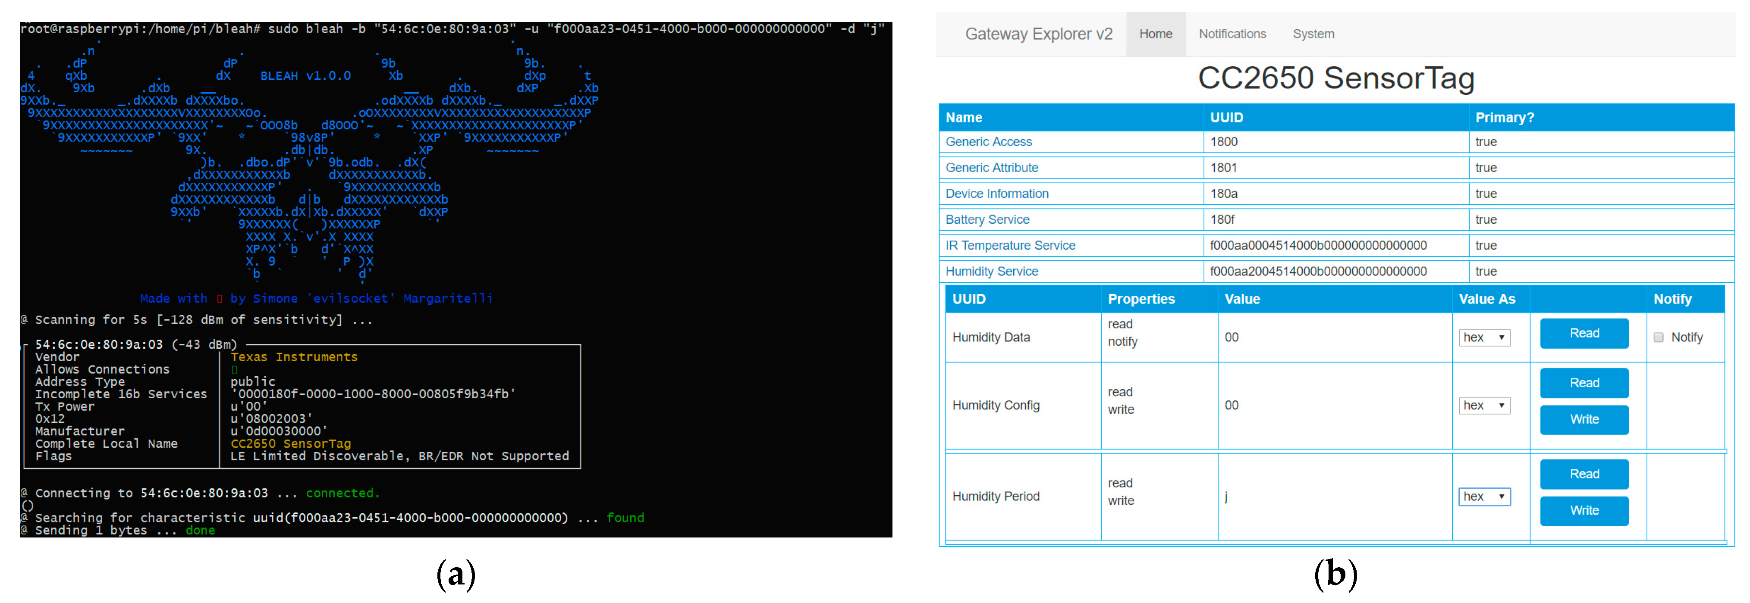Expand hex dropdown for Humidity Period
The height and width of the screenshot is (603, 1750).
click(x=1484, y=497)
